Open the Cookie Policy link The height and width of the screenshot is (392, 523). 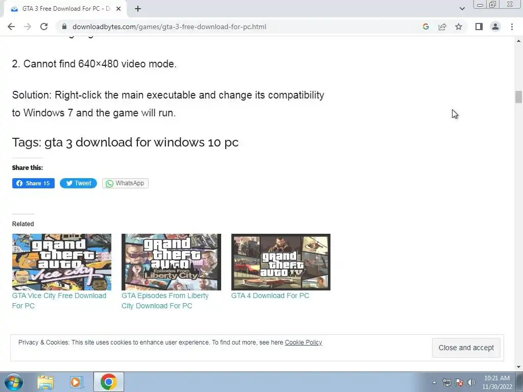(303, 342)
